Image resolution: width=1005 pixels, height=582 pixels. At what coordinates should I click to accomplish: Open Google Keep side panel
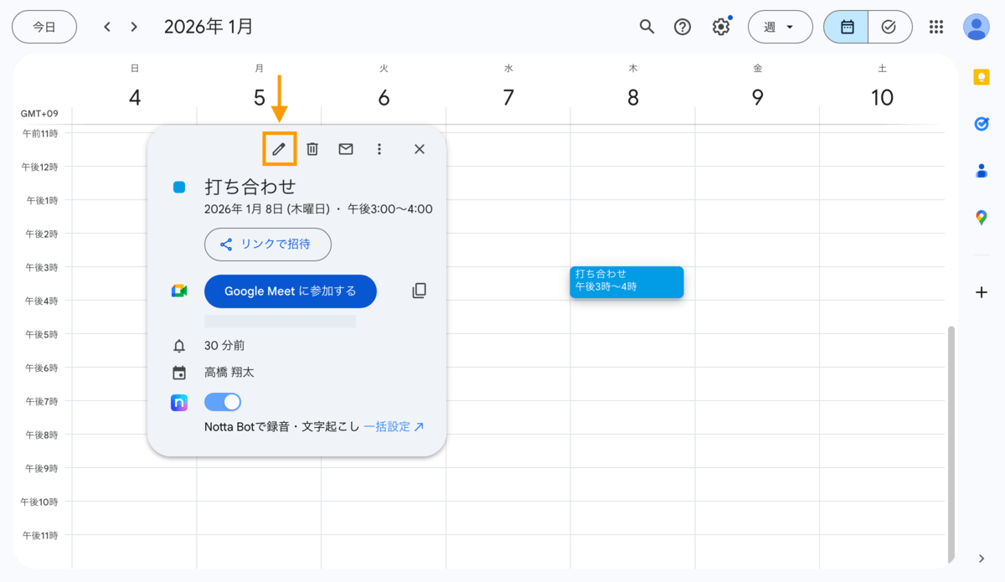click(x=982, y=77)
